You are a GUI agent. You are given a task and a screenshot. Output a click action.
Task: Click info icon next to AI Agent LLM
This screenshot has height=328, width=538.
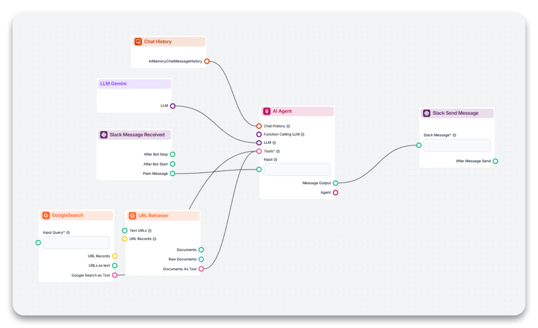point(274,143)
